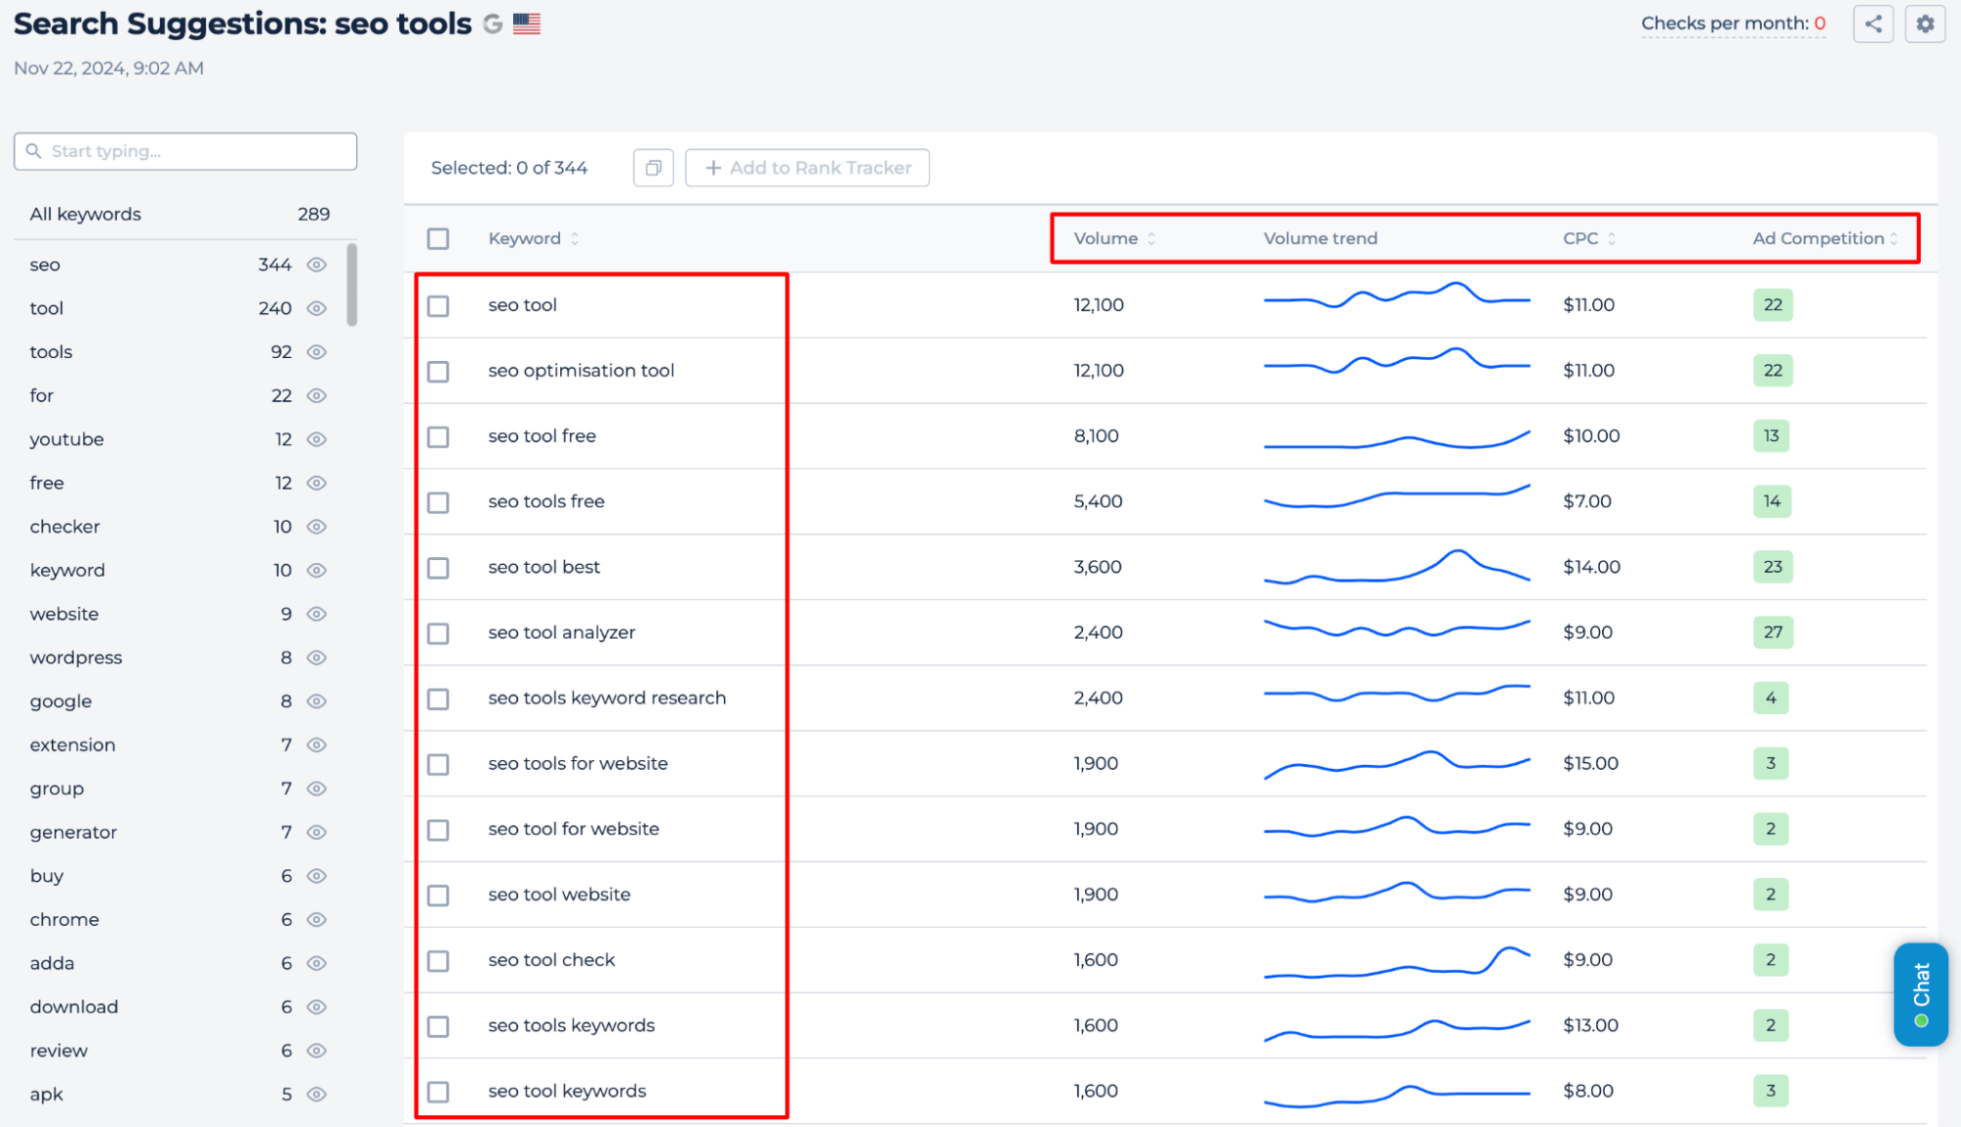Toggle eye icon for chrome group
This screenshot has width=1961, height=1127.
[x=316, y=919]
